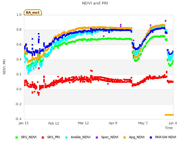Click the 1.0 y-axis tick label

(19, 15)
